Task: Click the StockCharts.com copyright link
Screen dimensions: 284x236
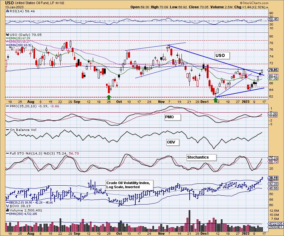Action: pos(254,3)
